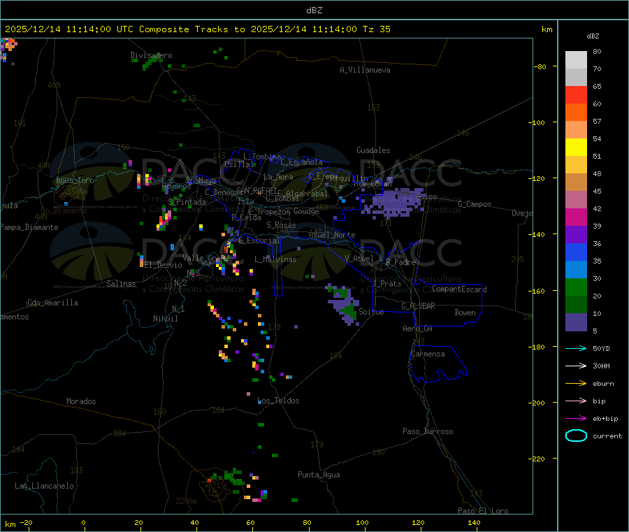Click the cyan current ellipse icon
Screen dimensions: 629x532
576,436
